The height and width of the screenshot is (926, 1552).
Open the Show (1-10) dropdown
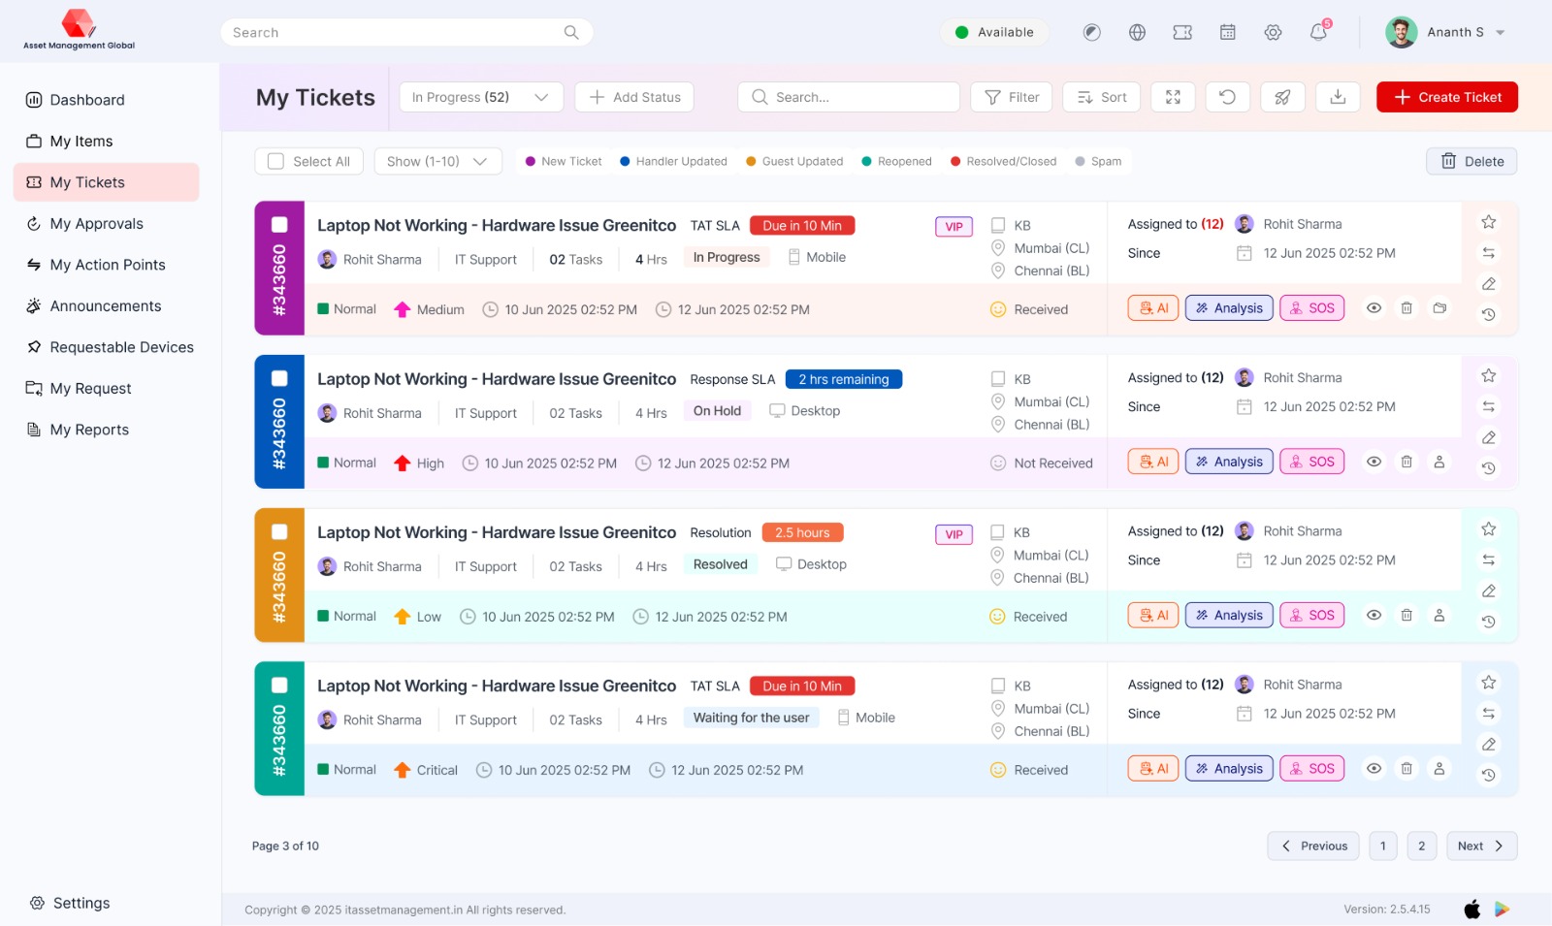coord(437,161)
